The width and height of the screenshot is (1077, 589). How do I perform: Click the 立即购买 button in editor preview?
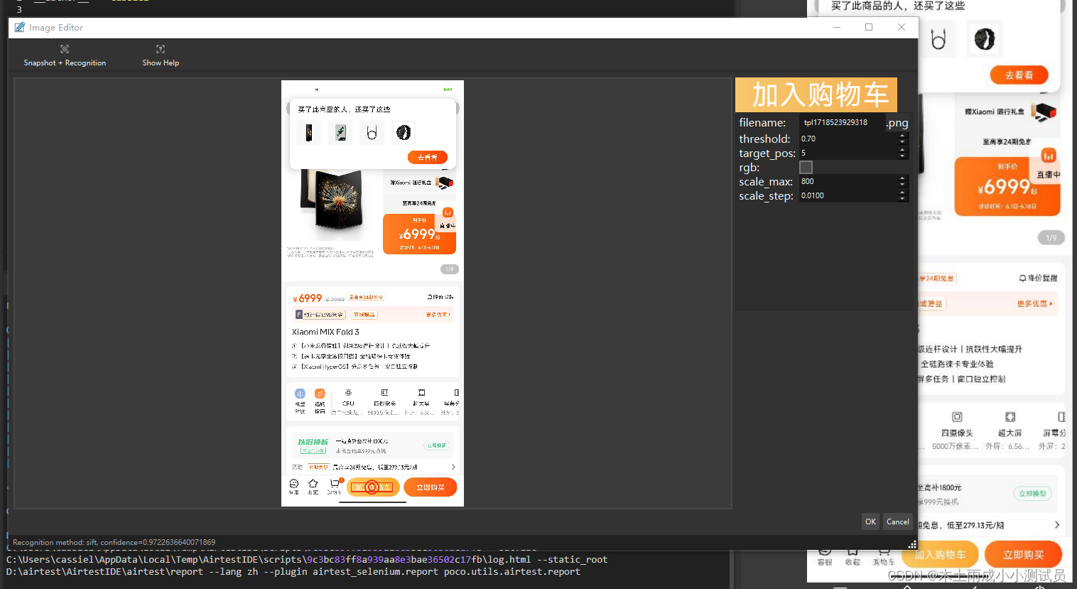[x=431, y=487]
